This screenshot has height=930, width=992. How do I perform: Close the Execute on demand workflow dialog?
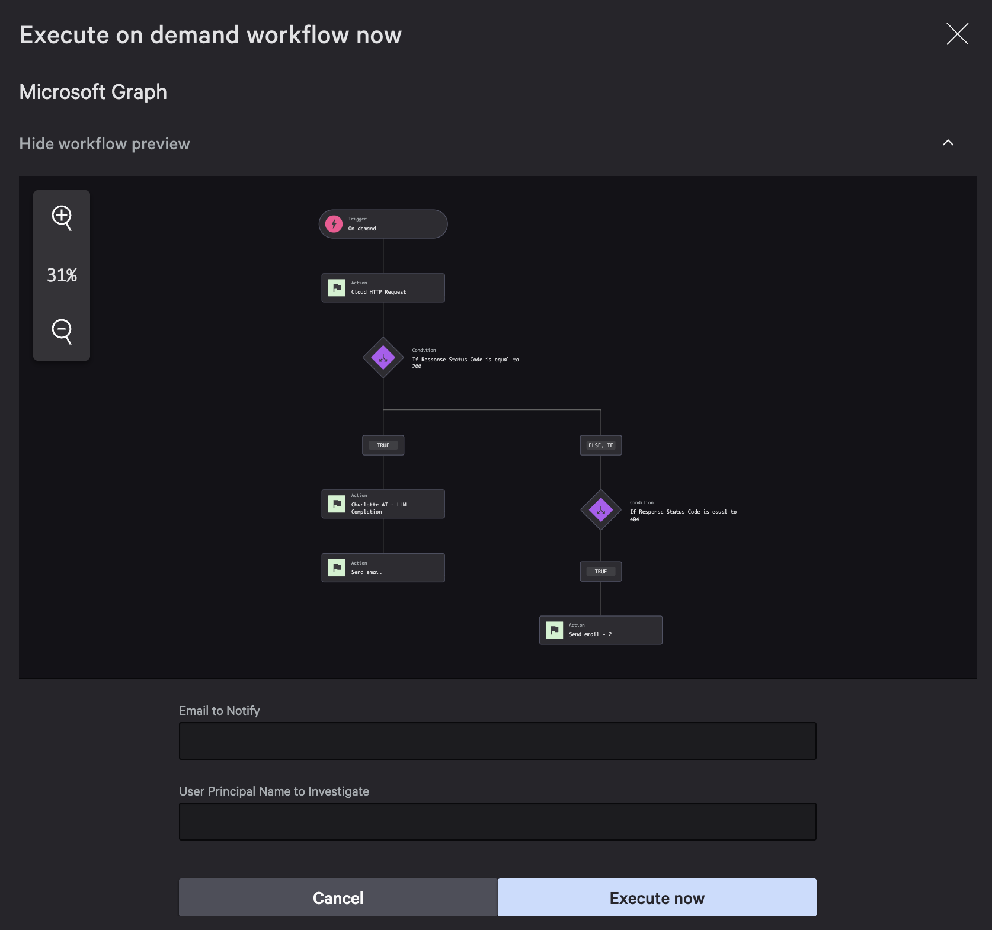(958, 34)
